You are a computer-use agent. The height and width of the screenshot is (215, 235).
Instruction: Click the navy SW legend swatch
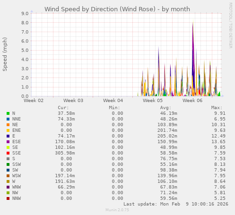(8, 170)
